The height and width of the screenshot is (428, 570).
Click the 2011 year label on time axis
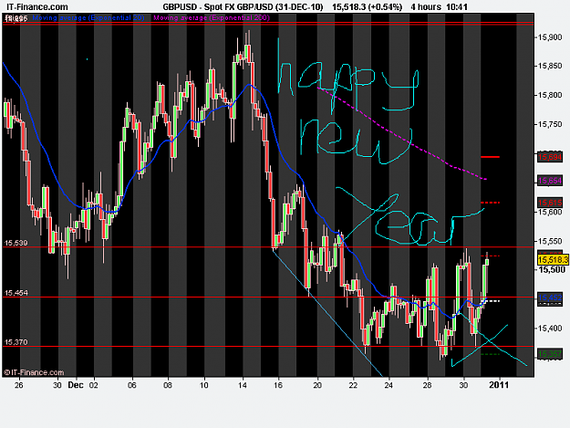tap(499, 385)
